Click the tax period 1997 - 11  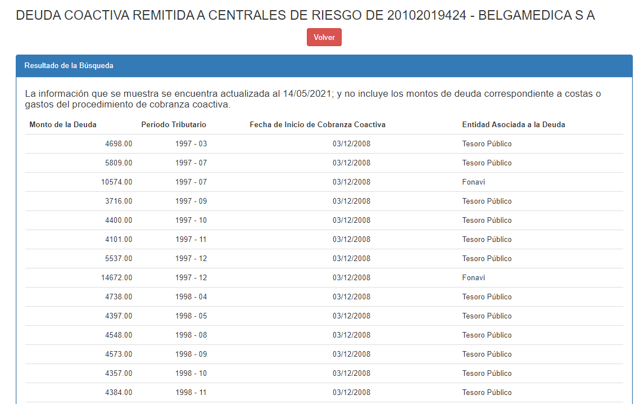[x=191, y=240]
